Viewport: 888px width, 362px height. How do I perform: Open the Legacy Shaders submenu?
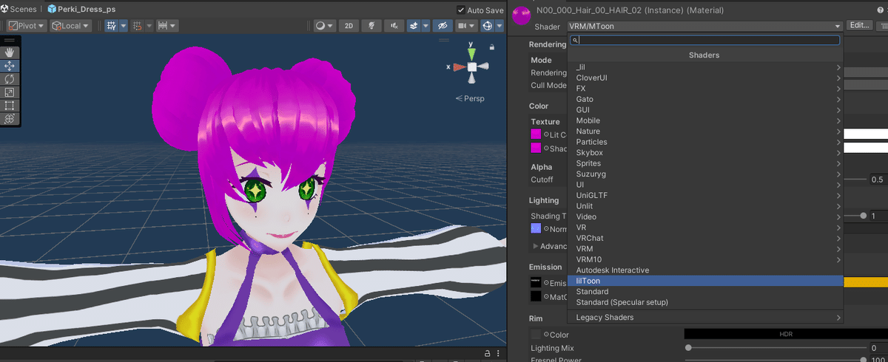pos(705,318)
